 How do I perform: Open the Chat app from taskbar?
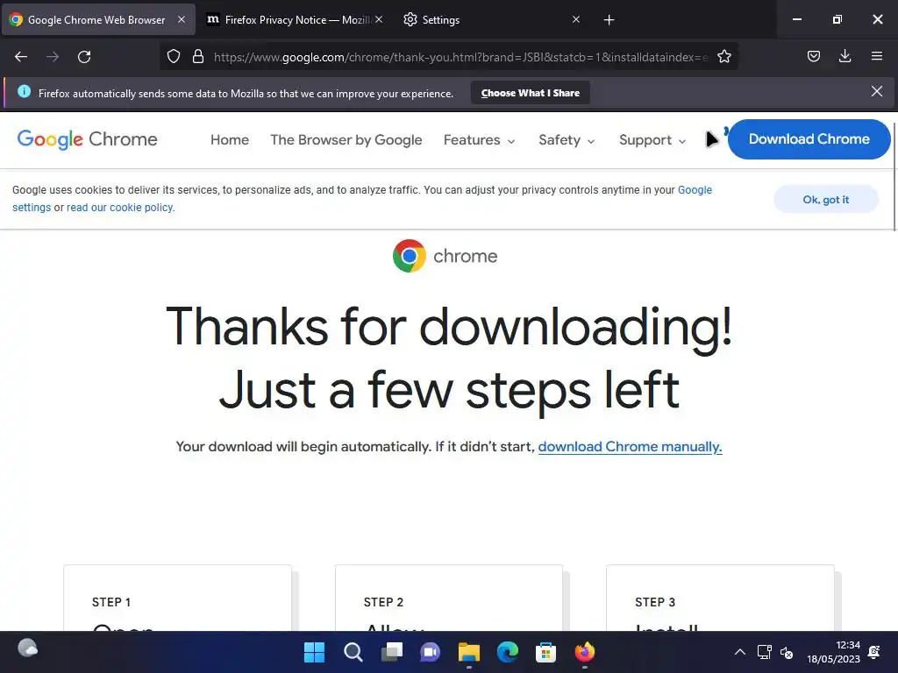click(x=430, y=652)
